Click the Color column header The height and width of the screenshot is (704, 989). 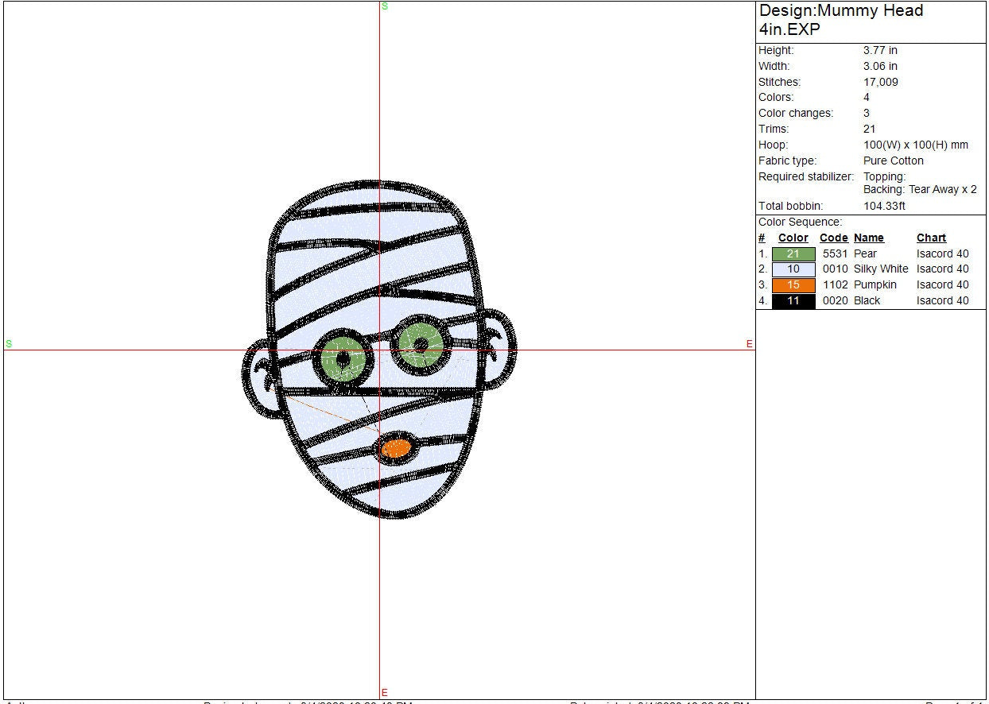coord(793,238)
